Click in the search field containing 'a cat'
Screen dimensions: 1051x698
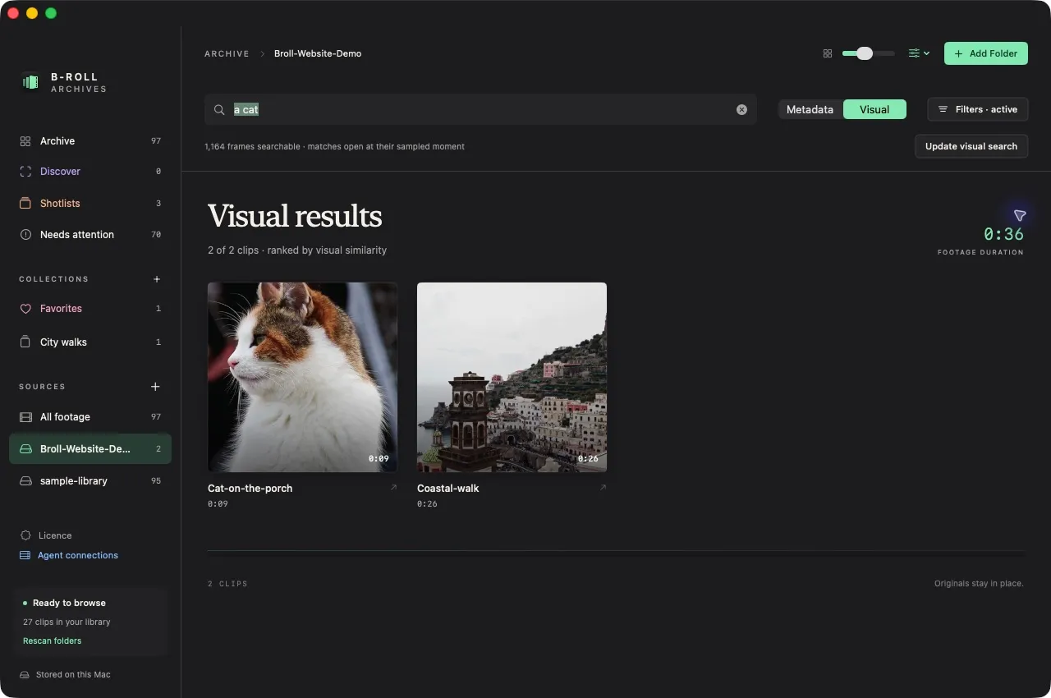pyautogui.click(x=480, y=109)
